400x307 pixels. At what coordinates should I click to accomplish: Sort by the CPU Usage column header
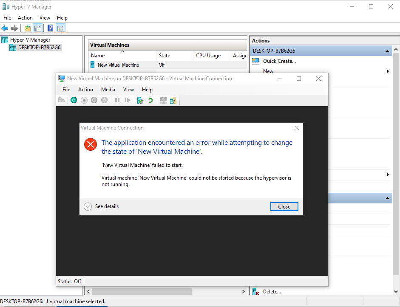(x=212, y=56)
